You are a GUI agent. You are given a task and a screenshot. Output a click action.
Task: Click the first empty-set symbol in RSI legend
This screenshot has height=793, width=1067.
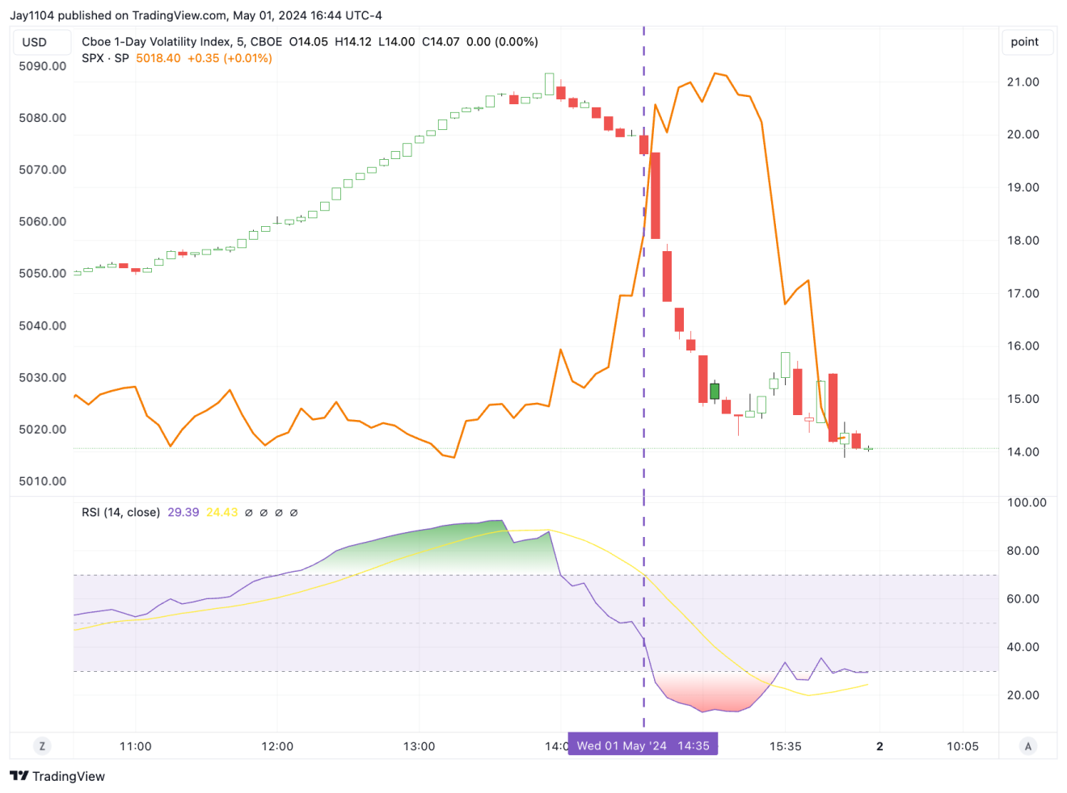248,512
